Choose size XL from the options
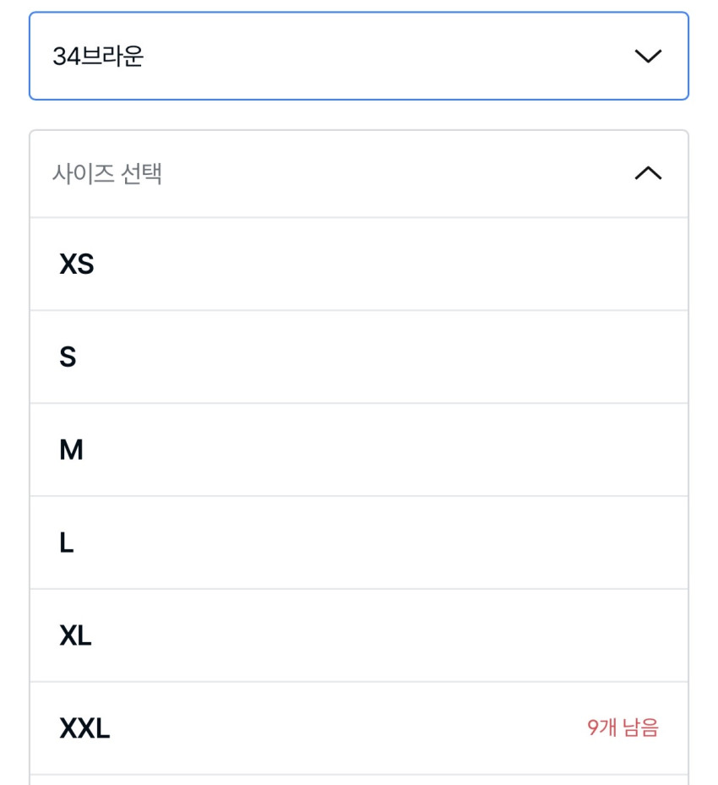 (358, 636)
